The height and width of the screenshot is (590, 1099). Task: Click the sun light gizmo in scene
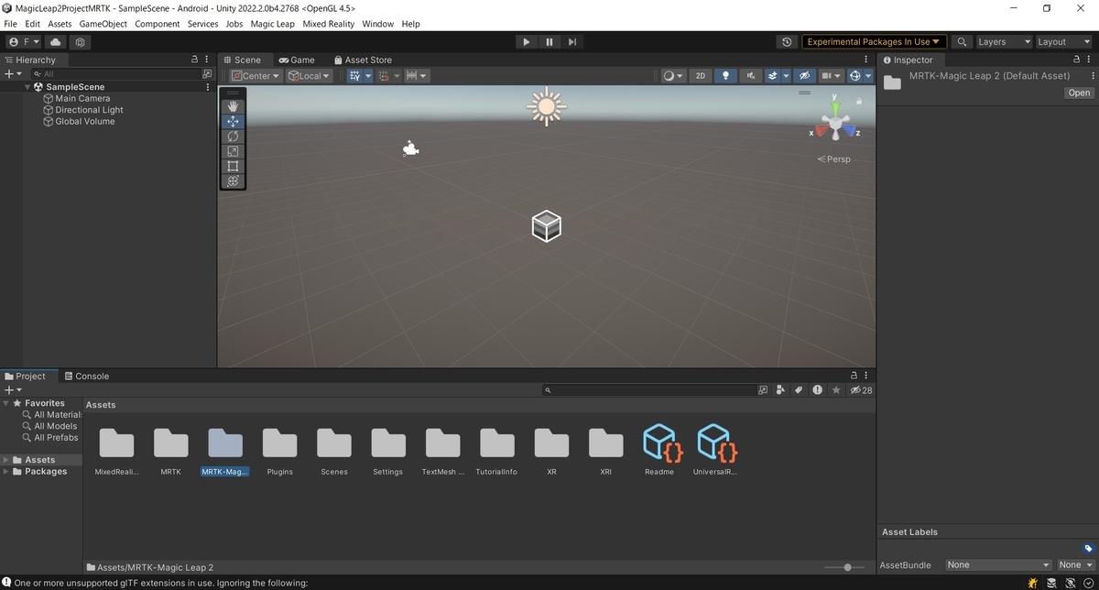click(x=546, y=107)
